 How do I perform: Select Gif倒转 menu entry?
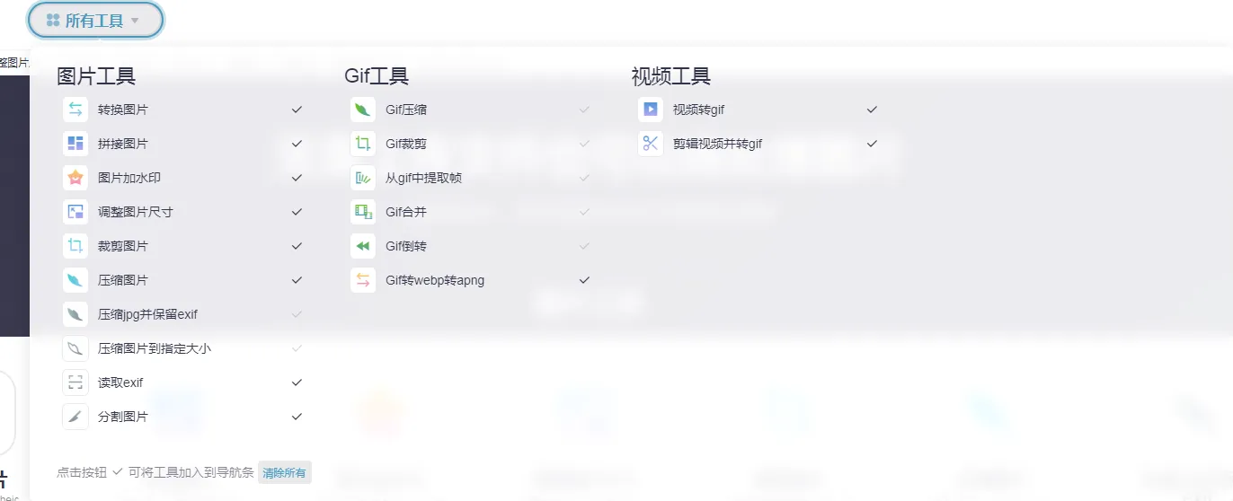pos(406,246)
